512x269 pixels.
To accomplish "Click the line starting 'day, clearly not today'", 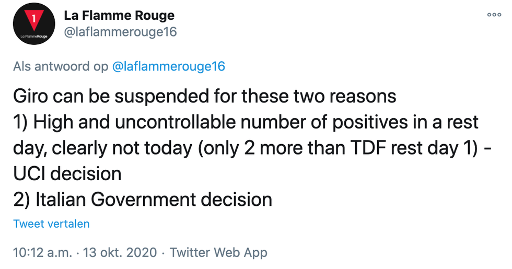I will pos(252,148).
